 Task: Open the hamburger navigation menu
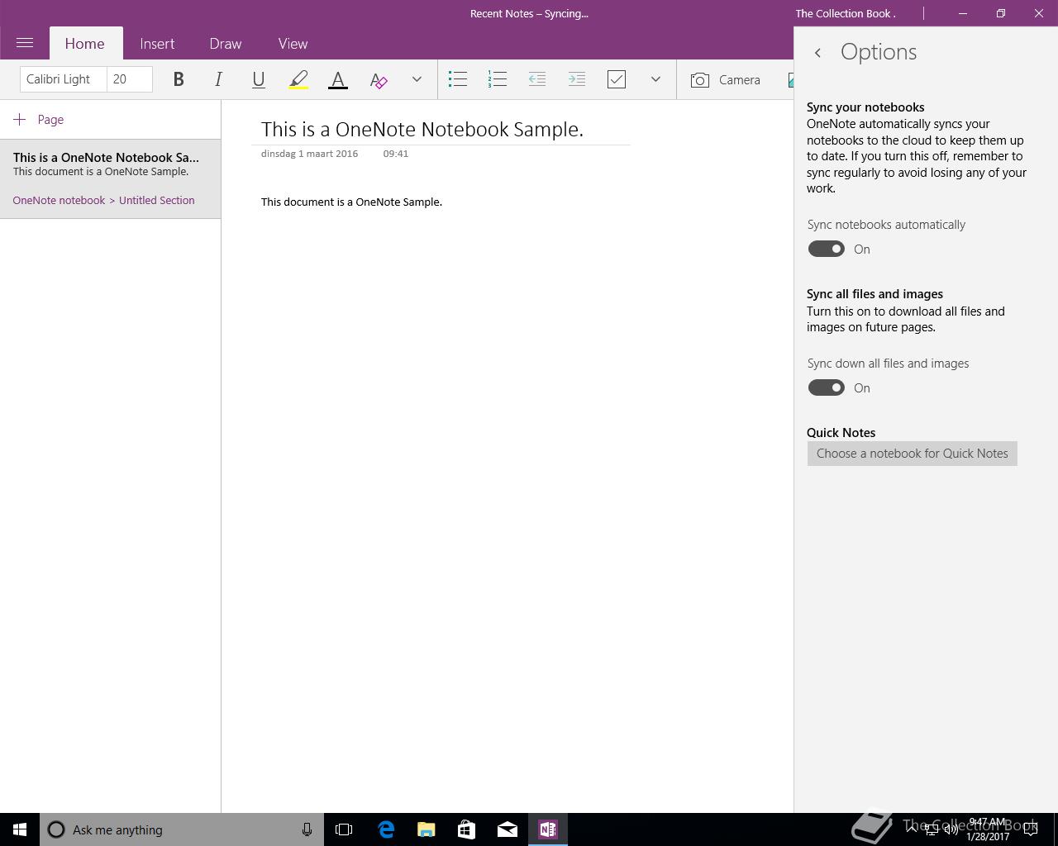(x=25, y=43)
